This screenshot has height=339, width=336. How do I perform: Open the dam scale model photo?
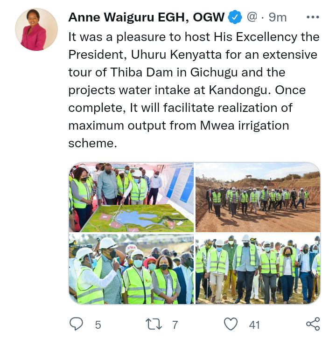tap(131, 197)
